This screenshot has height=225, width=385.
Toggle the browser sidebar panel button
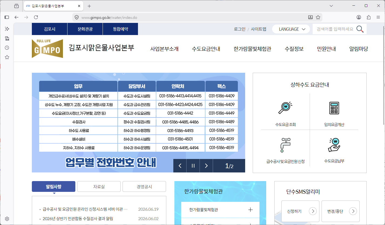coord(7,17)
